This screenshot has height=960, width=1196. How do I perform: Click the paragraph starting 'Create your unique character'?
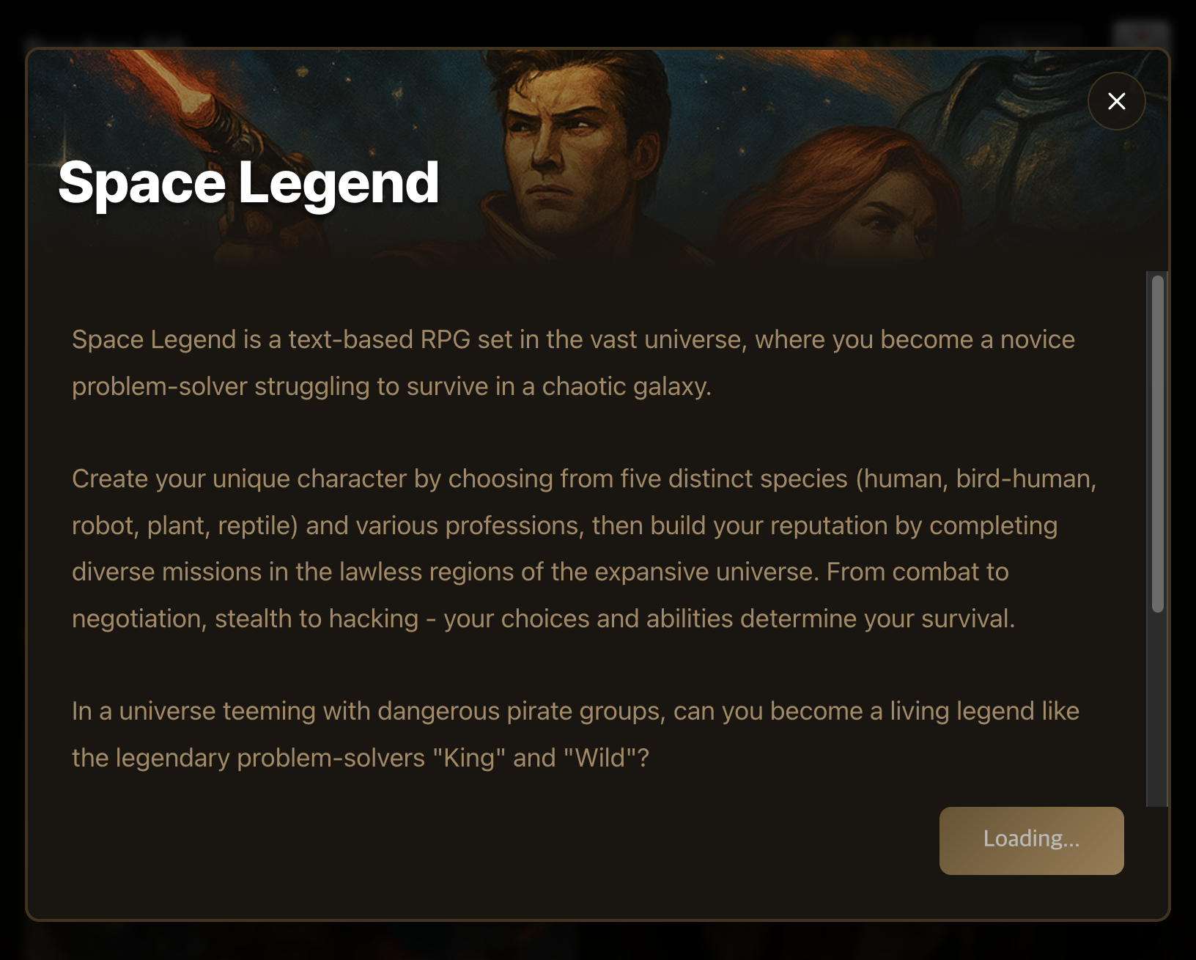pyautogui.click(x=584, y=548)
